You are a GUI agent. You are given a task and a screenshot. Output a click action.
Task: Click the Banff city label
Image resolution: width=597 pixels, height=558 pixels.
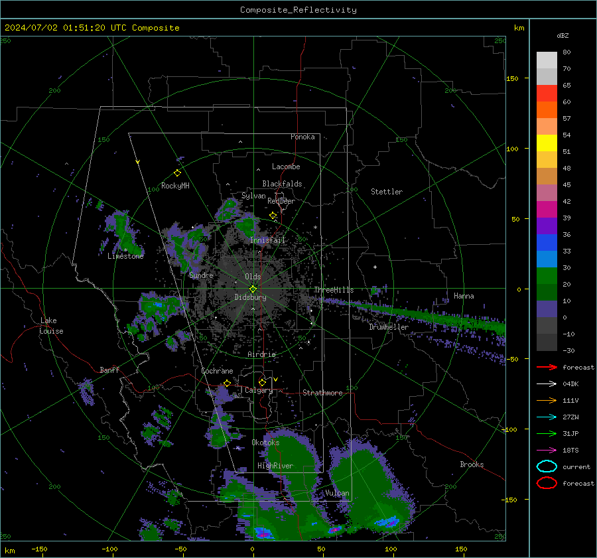109,370
